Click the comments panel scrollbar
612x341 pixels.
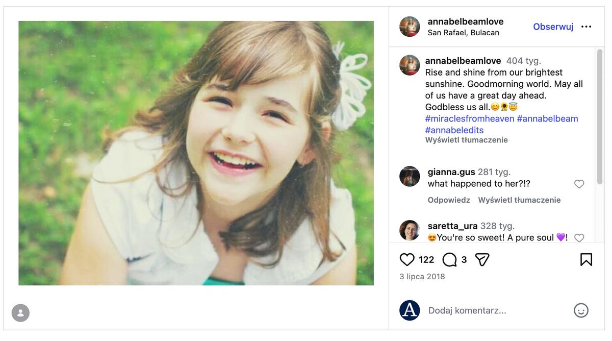click(x=600, y=116)
